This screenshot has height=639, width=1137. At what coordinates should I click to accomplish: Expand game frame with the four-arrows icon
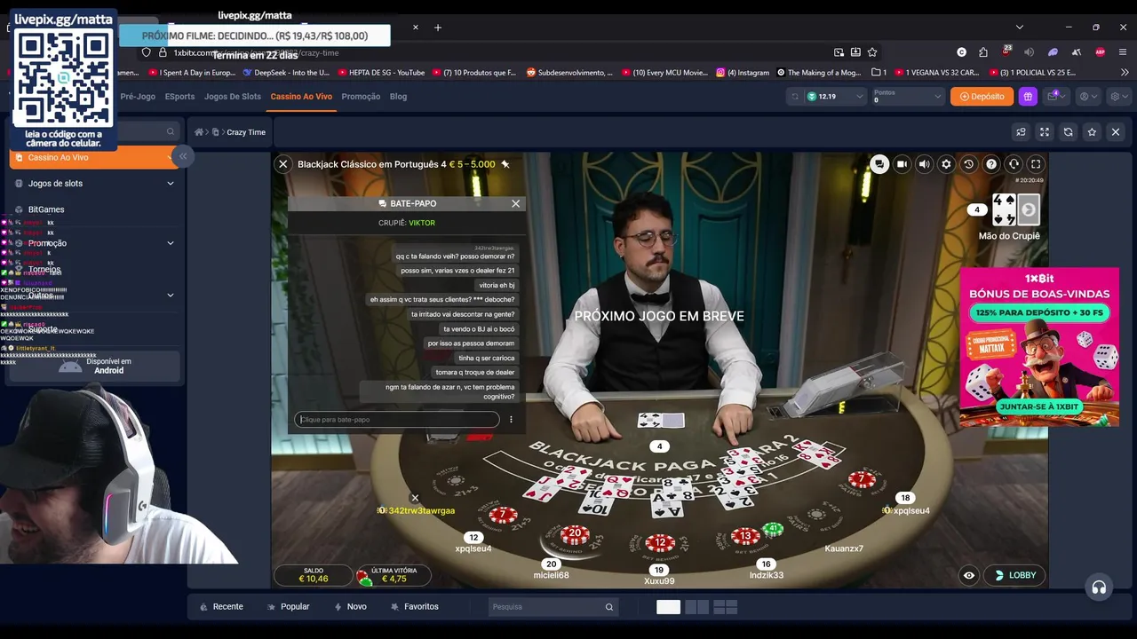[1045, 132]
